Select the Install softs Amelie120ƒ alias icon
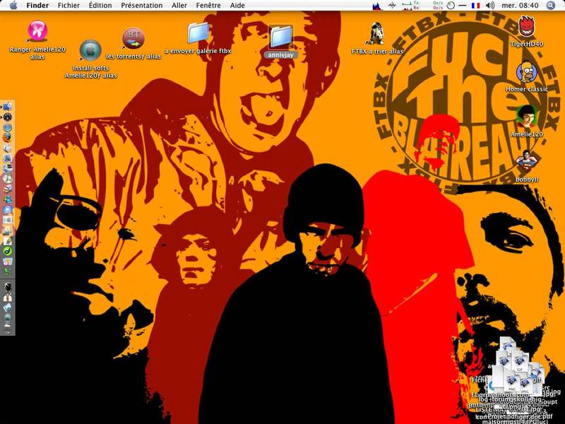The image size is (565, 424). [x=90, y=50]
